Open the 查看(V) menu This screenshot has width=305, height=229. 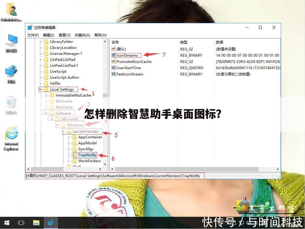pos(64,35)
